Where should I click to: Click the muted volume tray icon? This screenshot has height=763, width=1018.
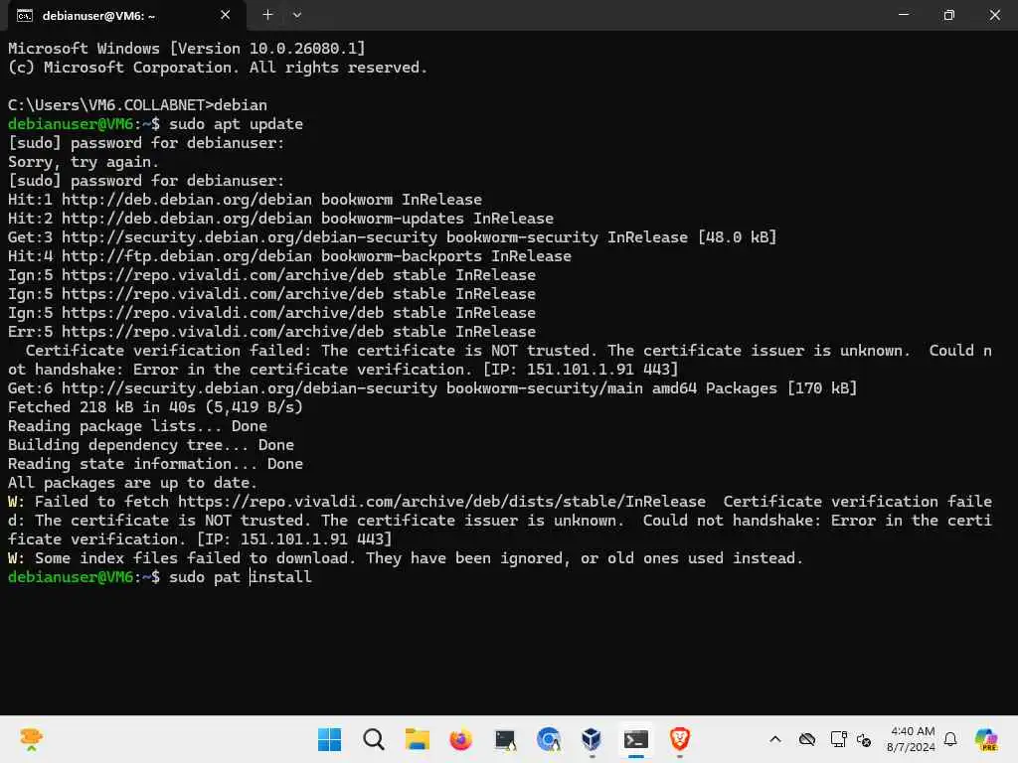click(864, 739)
